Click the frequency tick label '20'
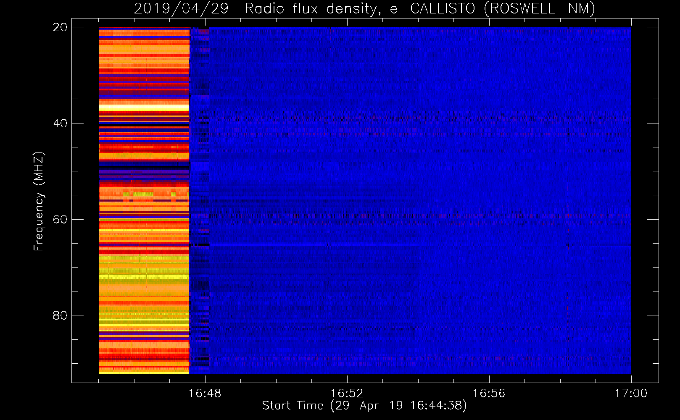This screenshot has width=680, height=420. [x=60, y=27]
